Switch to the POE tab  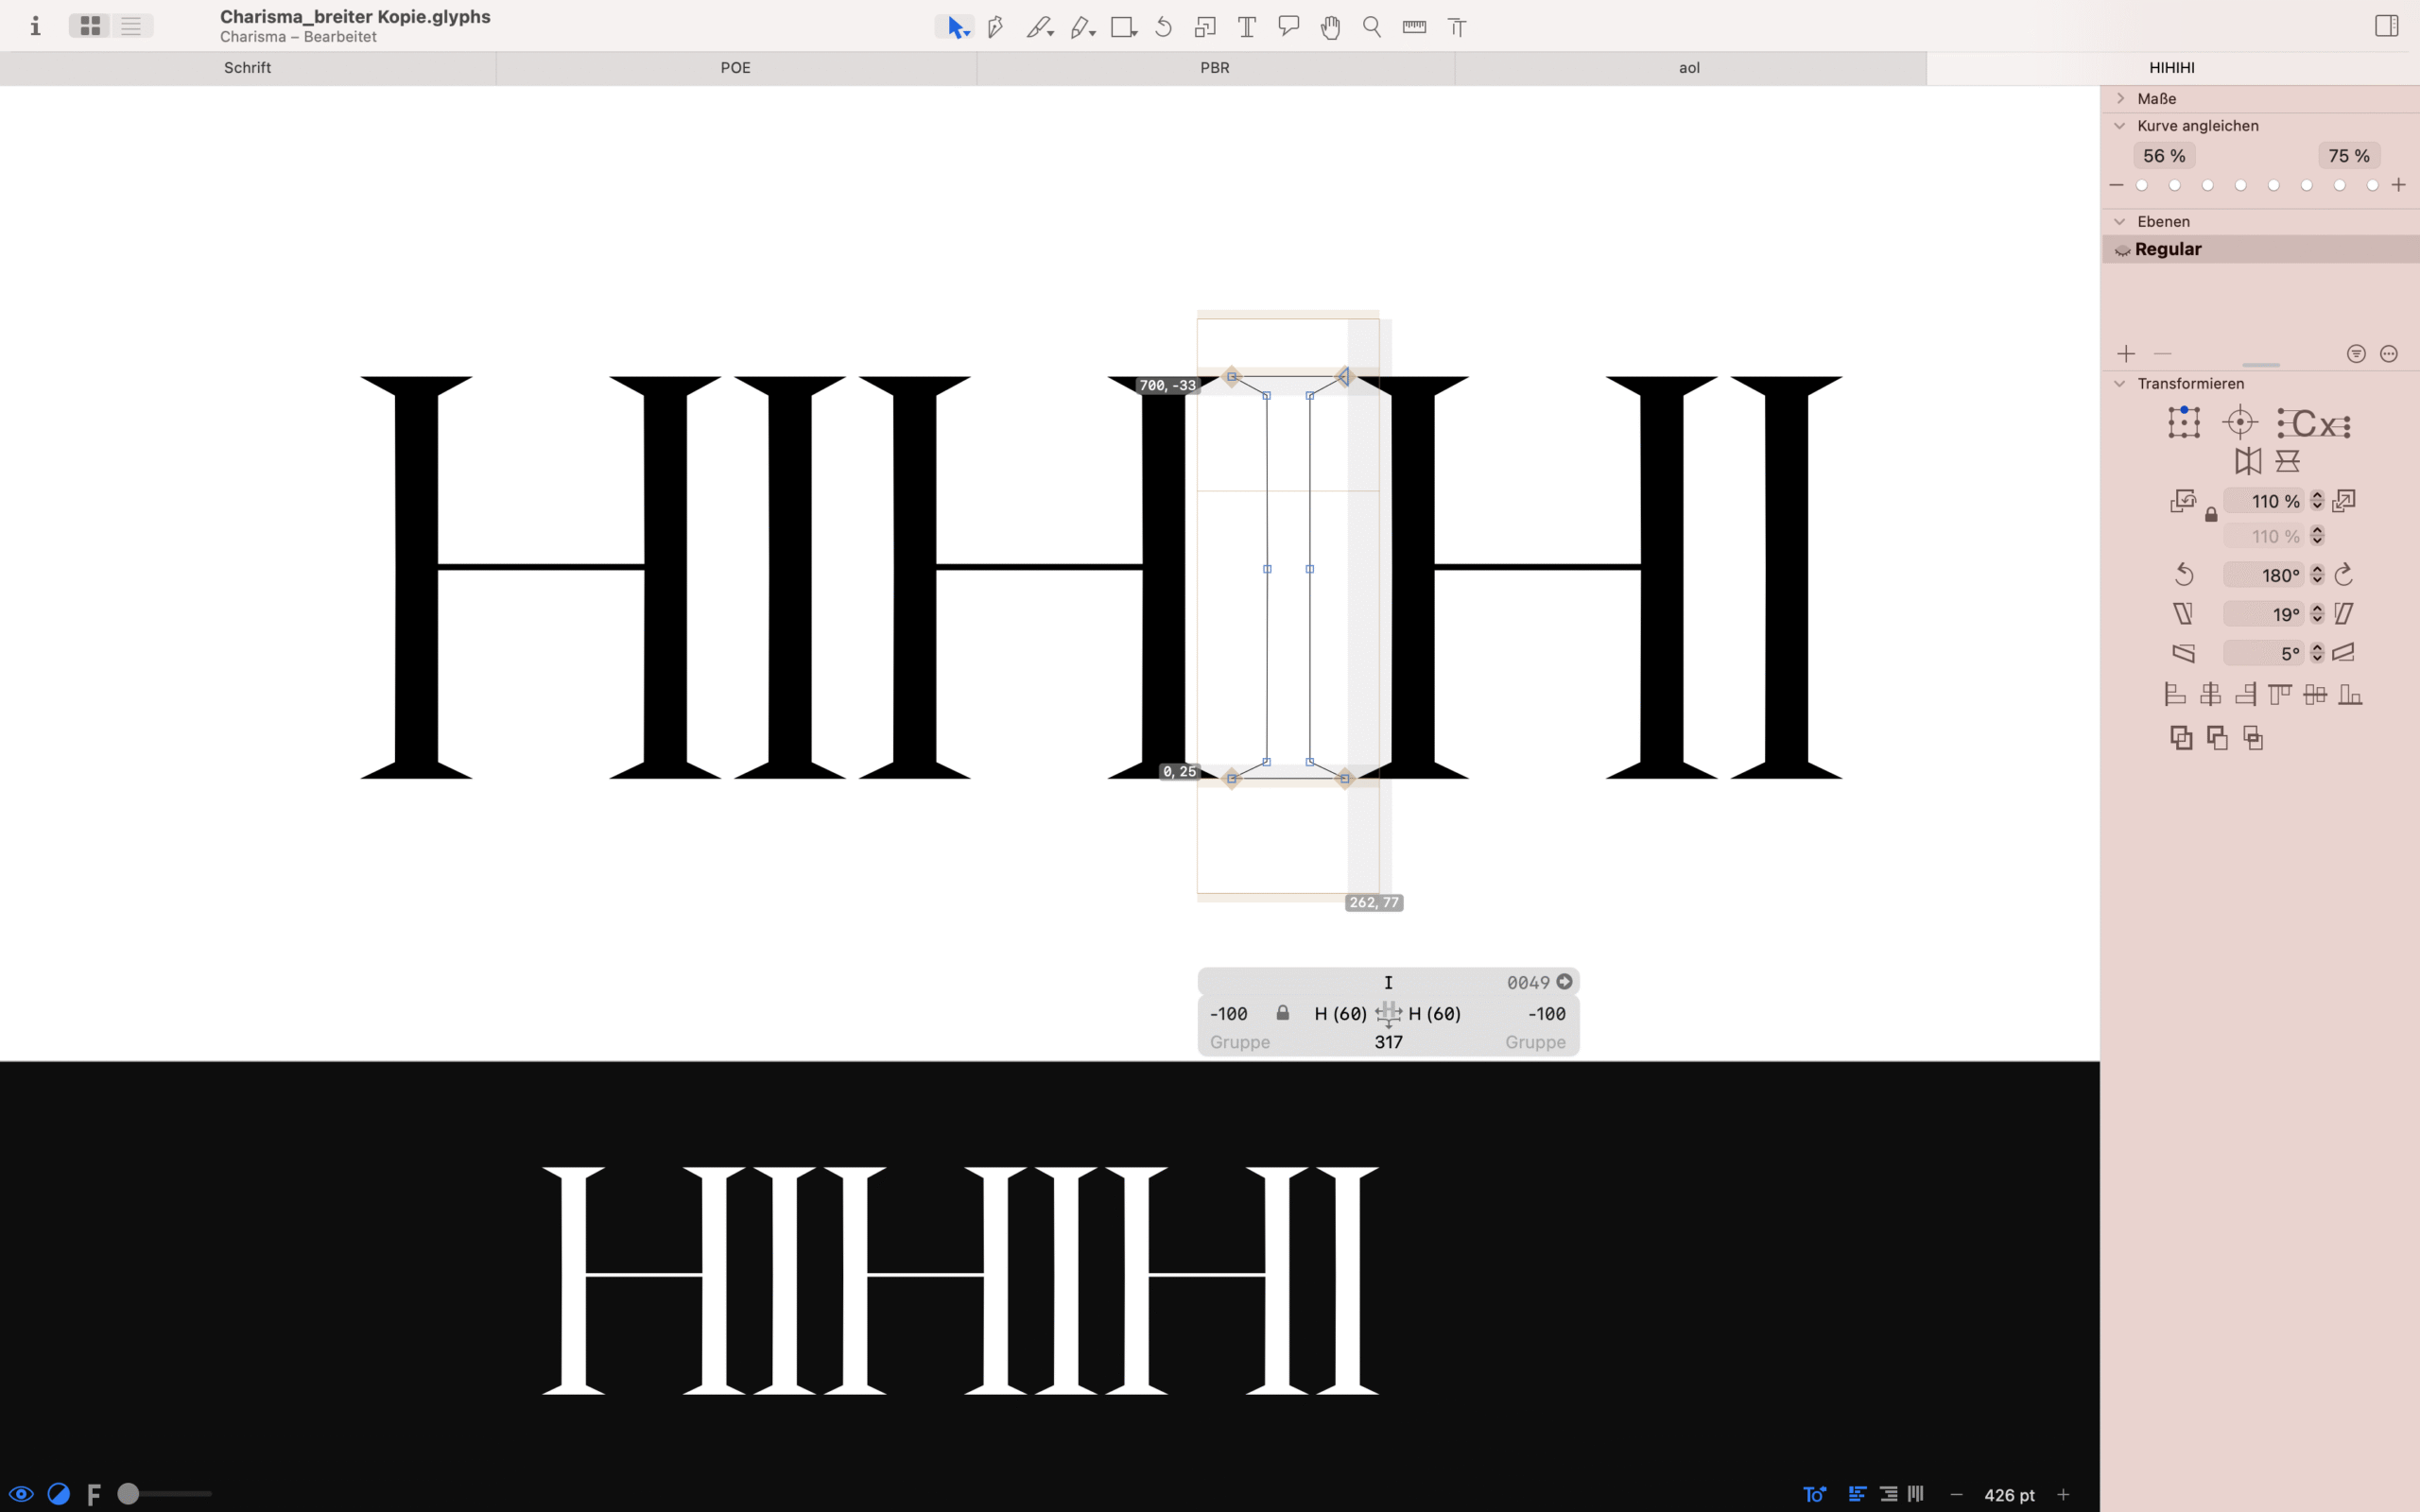(x=735, y=68)
